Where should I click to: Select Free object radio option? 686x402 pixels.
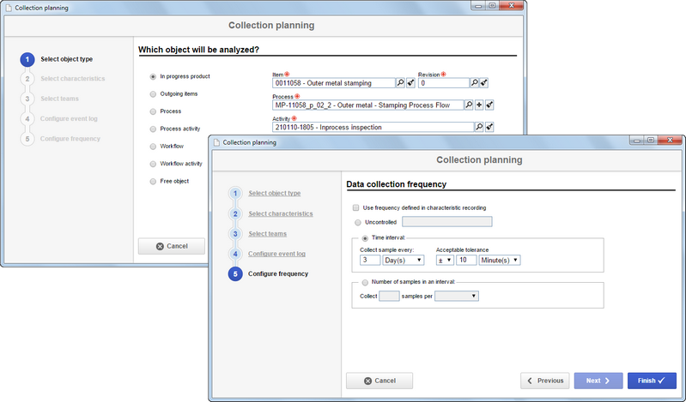[153, 182]
